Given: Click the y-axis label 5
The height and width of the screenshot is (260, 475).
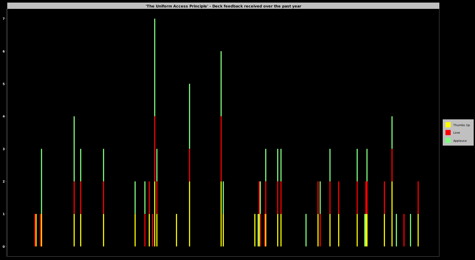Looking at the screenshot, I should [4, 84].
